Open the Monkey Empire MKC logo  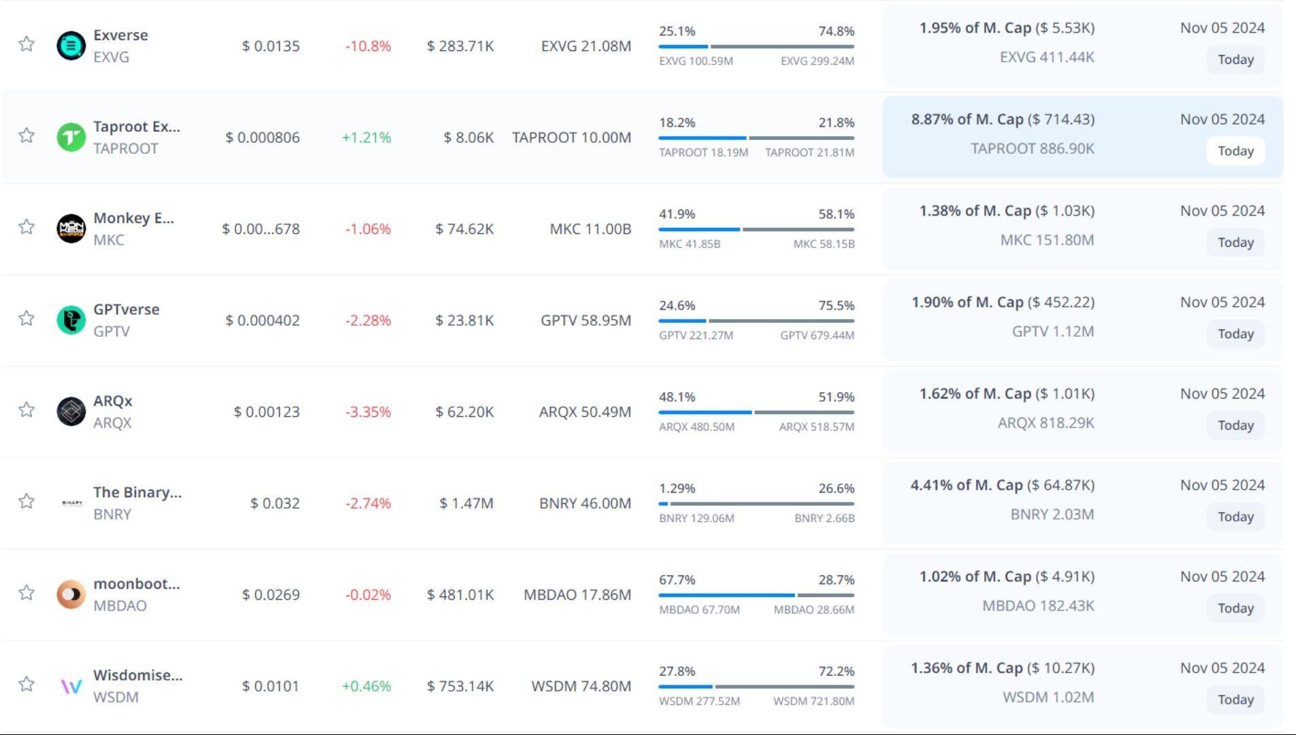tap(71, 228)
